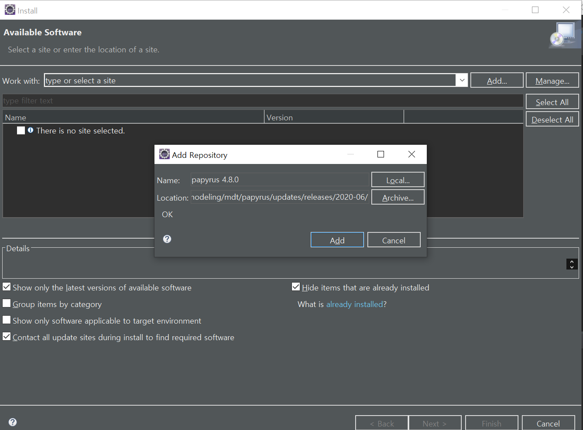This screenshot has width=583, height=430.
Task: Click the Name column header
Action: (x=134, y=117)
